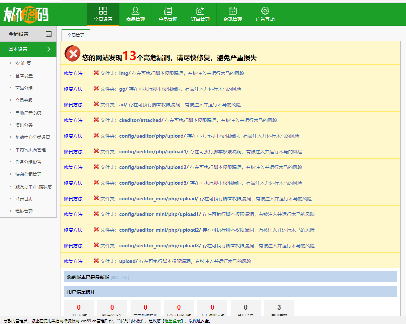Click the list icon beside 全局设置 sidebar header
Image resolution: width=406 pixels, height=324 pixels.
(x=49, y=34)
